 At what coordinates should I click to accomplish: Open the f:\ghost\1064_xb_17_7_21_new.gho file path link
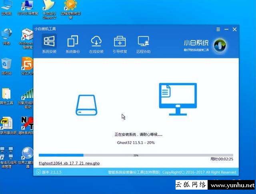coord(69,163)
